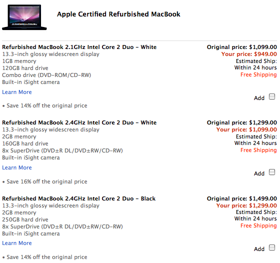This screenshot has height=263, width=280.
Task: Check Add box for 2.4GHz Black MacBook
Action: pyautogui.click(x=272, y=247)
